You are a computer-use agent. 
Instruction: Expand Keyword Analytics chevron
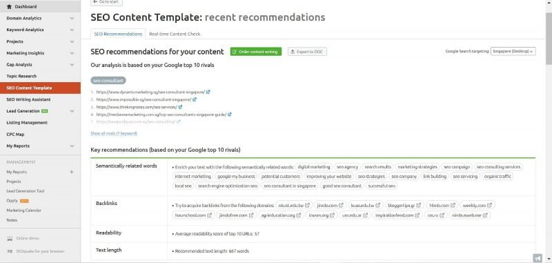tap(72, 30)
